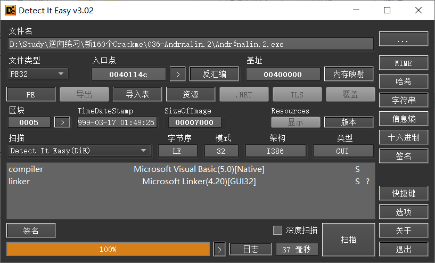The width and height of the screenshot is (435, 263).
Task: Click the Detect It Easy title bar logo
Action: 10,10
